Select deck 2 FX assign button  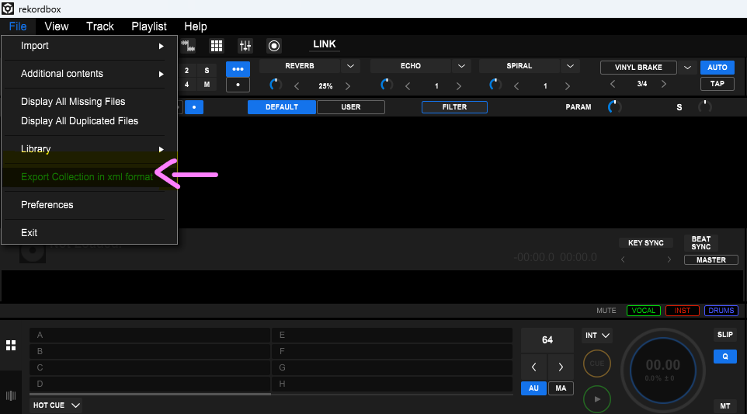(186, 71)
